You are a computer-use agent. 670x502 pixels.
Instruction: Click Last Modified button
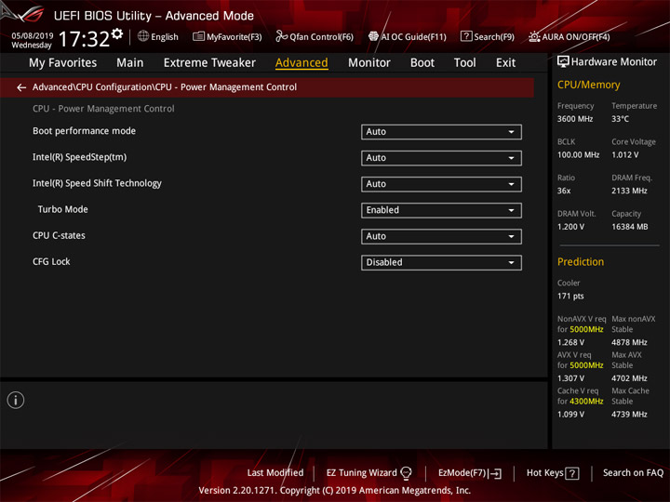(x=275, y=473)
